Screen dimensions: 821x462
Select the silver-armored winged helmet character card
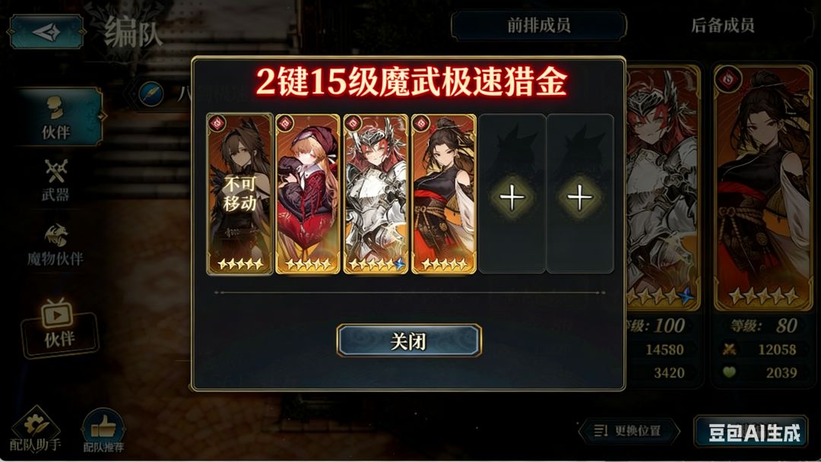click(x=376, y=194)
